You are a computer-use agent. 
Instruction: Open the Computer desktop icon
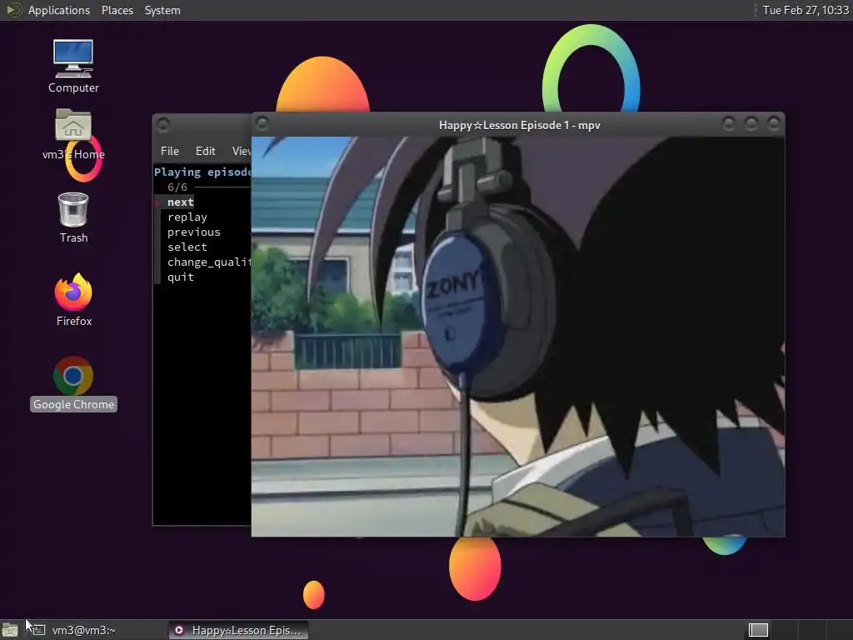tap(73, 66)
